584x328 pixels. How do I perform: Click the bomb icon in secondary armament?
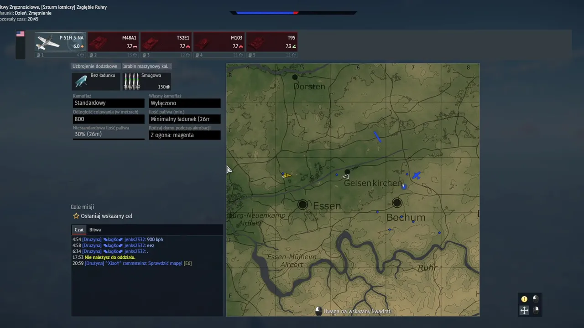click(81, 82)
